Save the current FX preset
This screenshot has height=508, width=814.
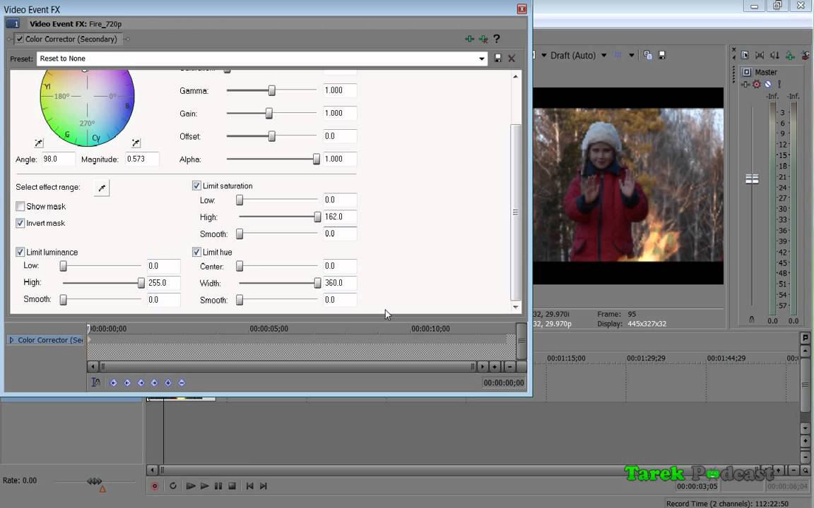click(x=498, y=59)
